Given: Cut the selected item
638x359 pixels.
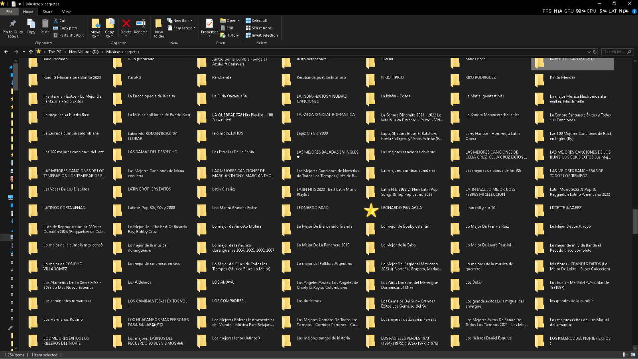Looking at the screenshot, I should point(60,21).
